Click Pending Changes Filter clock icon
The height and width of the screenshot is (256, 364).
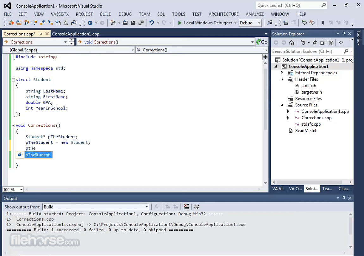[303, 43]
